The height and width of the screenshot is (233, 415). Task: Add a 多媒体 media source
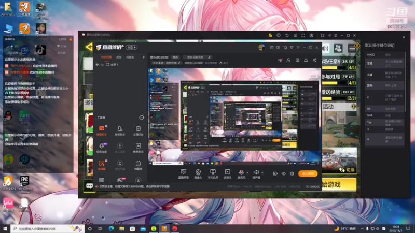tap(227, 174)
